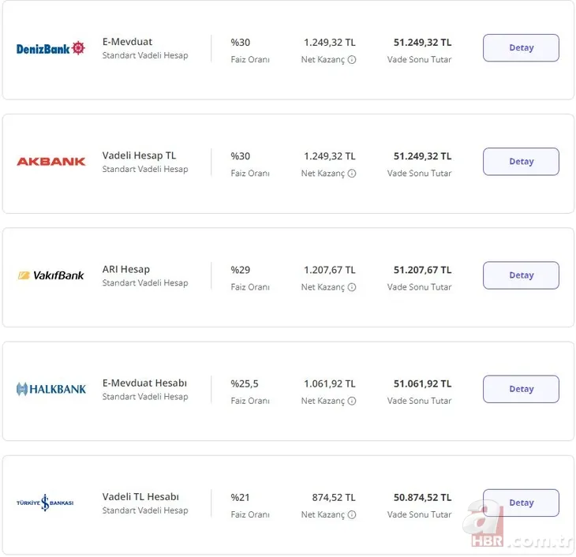Select the Vadeli Hesap TL product title
The width and height of the screenshot is (576, 557).
click(x=139, y=155)
